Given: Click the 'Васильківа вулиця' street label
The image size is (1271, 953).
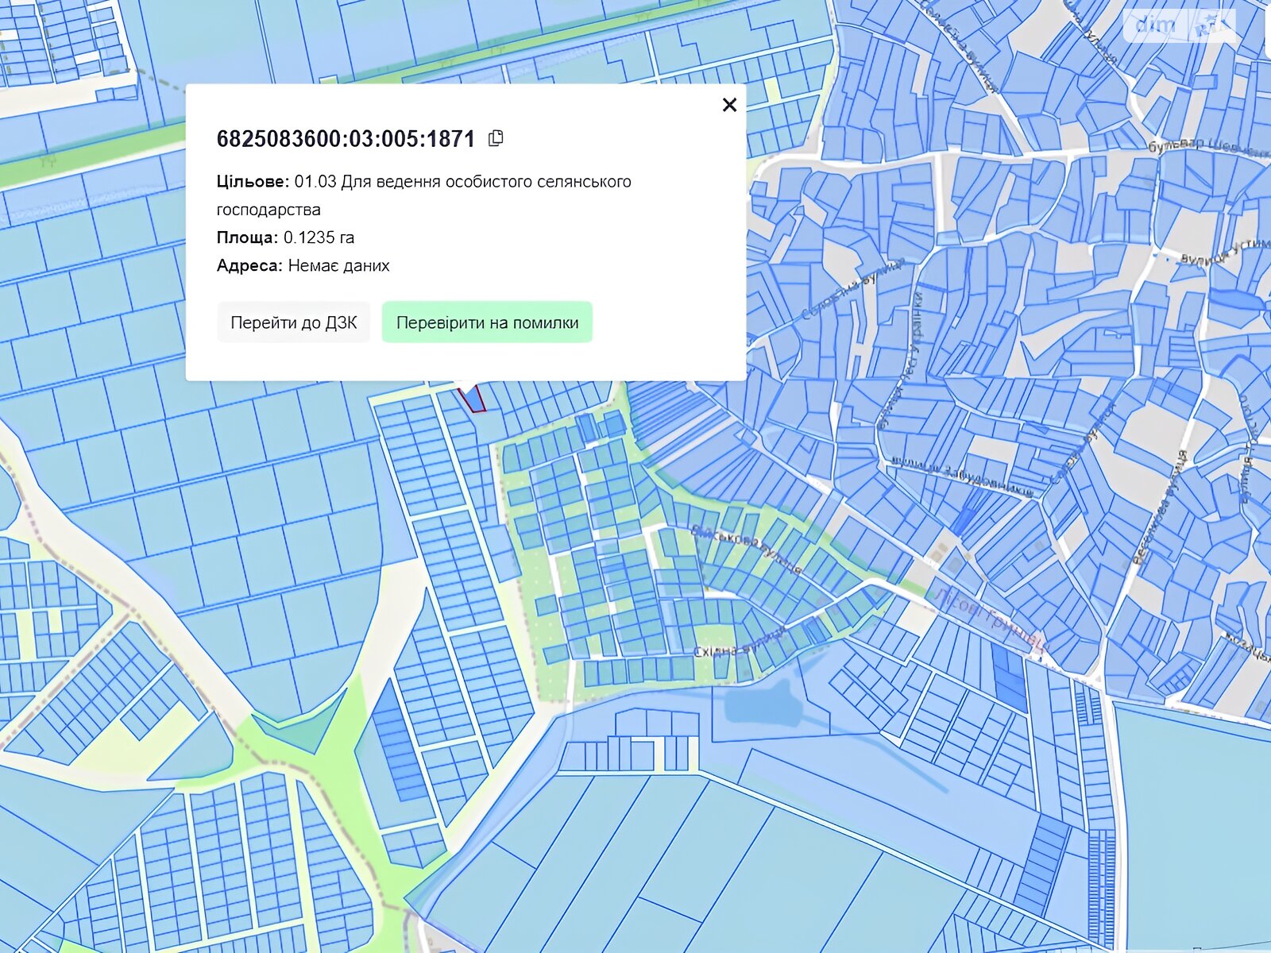Looking at the screenshot, I should 747,546.
